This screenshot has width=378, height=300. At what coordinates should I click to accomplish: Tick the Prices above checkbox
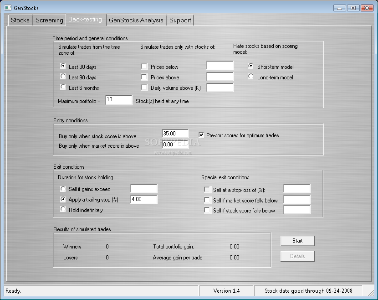click(144, 77)
